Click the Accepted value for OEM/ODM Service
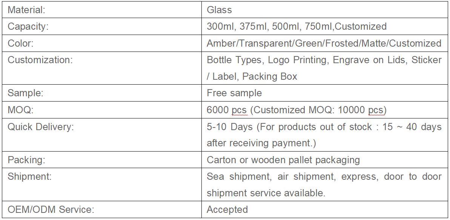The height and width of the screenshot is (220, 450). pos(227,209)
